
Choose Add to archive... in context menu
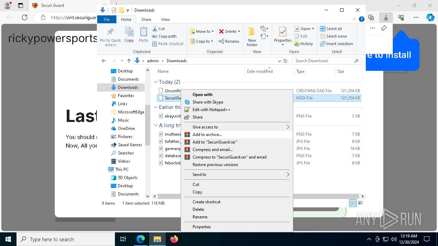point(237,135)
